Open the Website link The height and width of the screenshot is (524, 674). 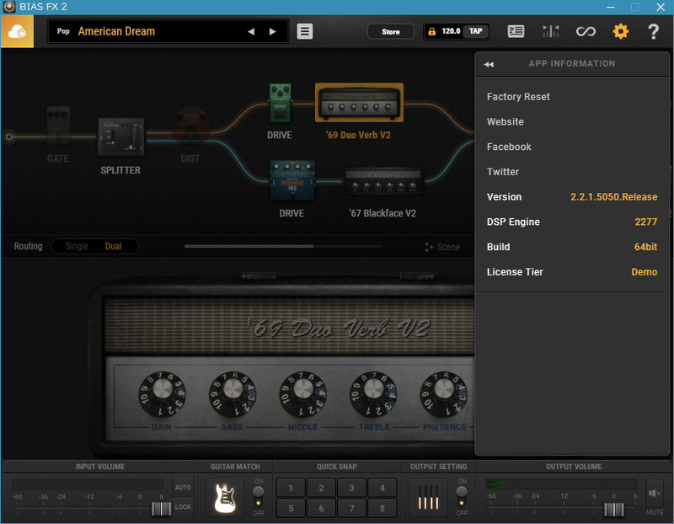click(x=505, y=121)
